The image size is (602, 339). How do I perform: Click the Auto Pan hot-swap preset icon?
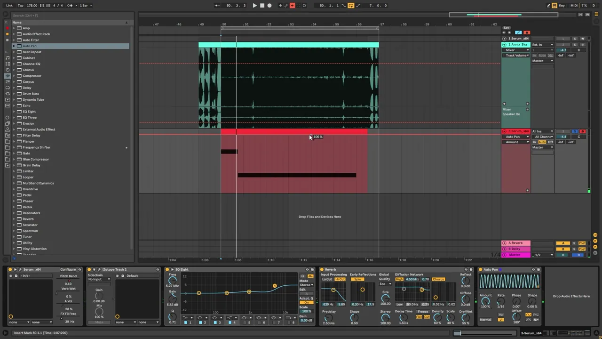click(533, 270)
